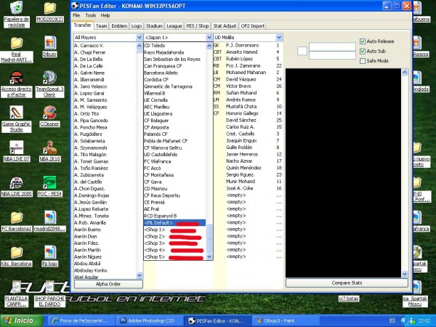The width and height of the screenshot is (436, 327).
Task: Switch to the PES / Shop tab
Action: pos(198,26)
